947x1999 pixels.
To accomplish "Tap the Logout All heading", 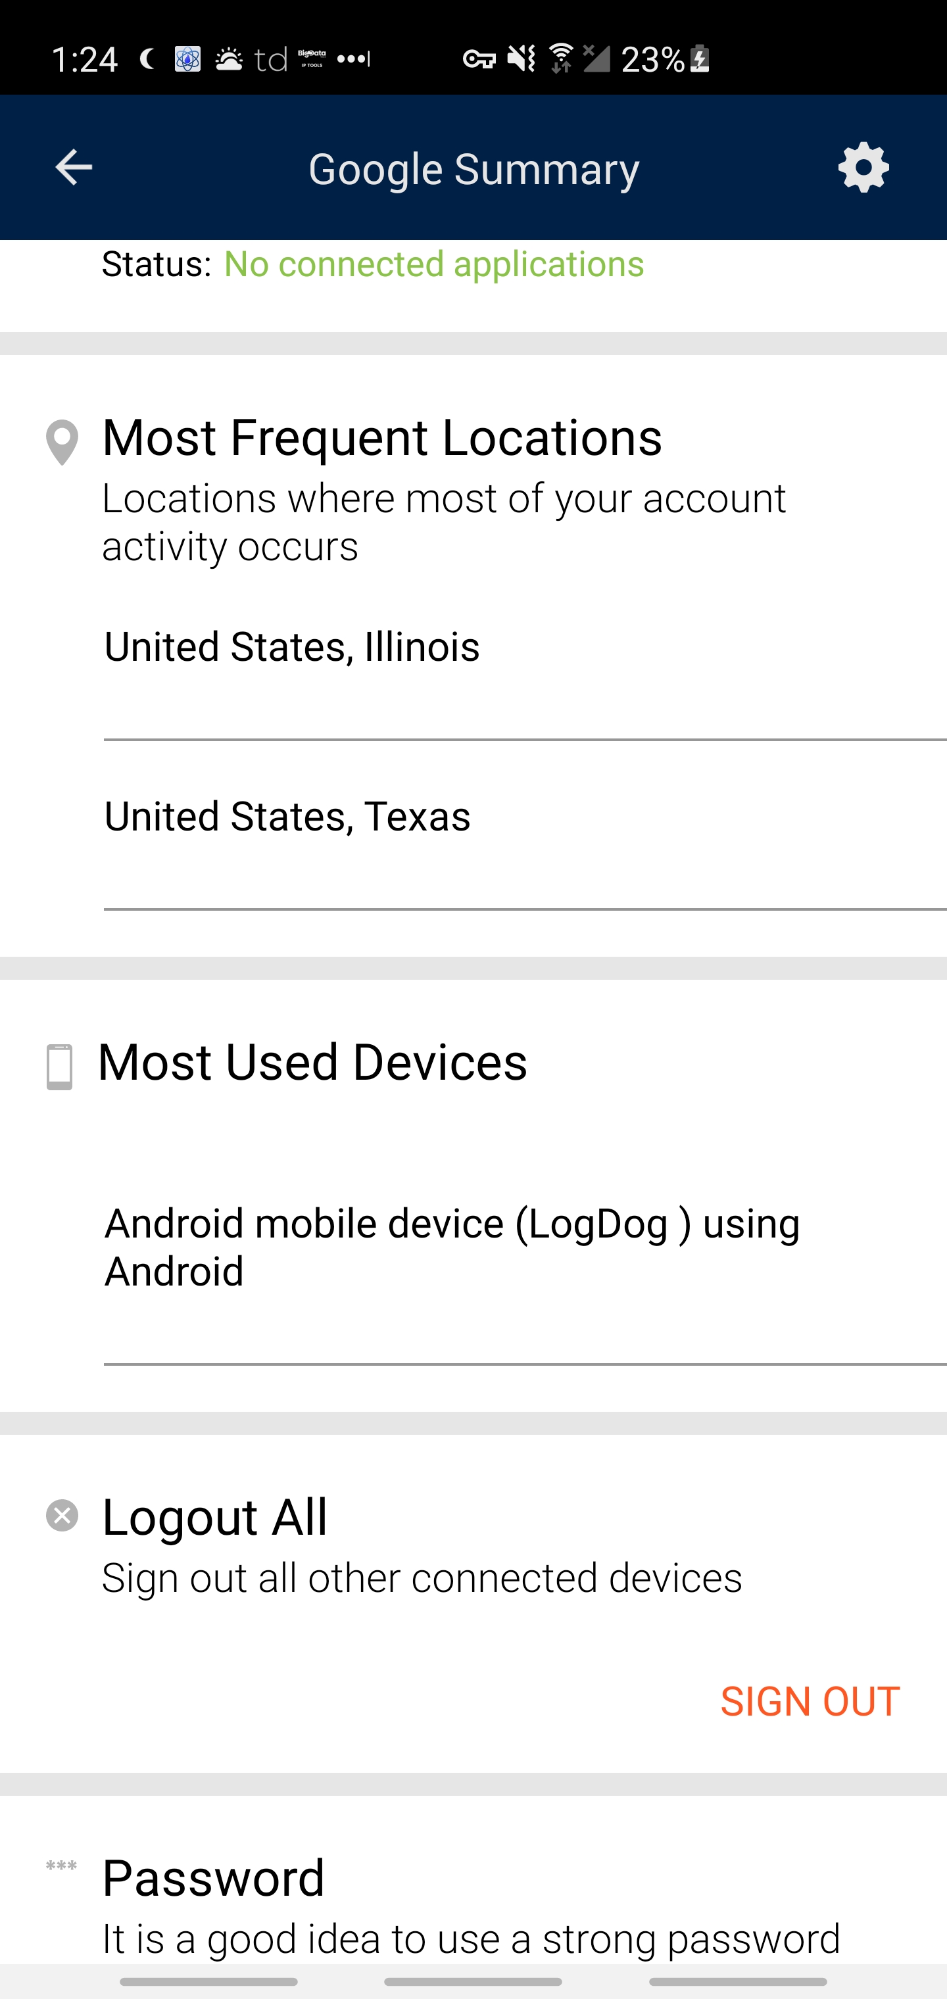I will click(215, 1517).
